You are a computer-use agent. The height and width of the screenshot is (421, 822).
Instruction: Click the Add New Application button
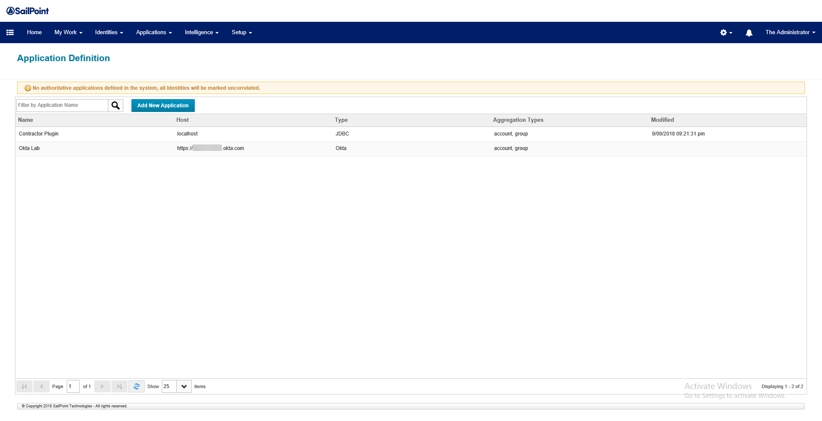163,105
